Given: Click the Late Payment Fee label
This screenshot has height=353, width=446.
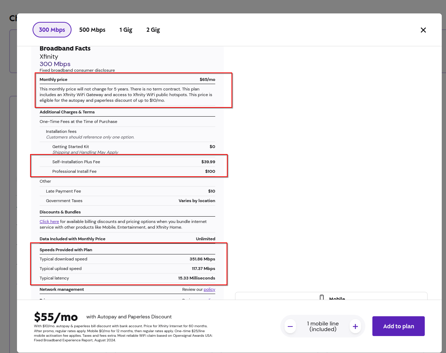Looking at the screenshot, I should pyautogui.click(x=63, y=191).
